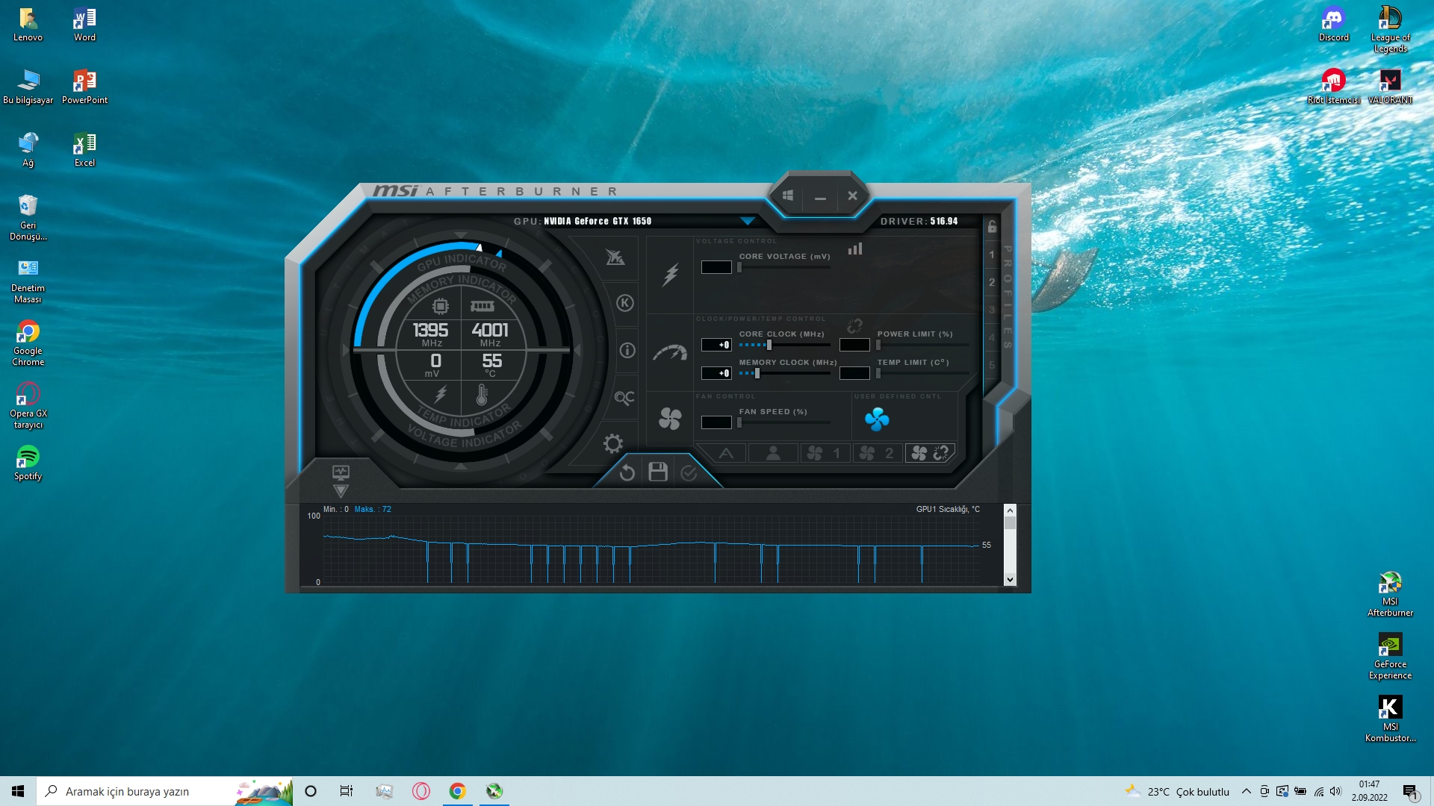Viewport: 1434px width, 806px height.
Task: Select fan 2 tab
Action: 877,453
